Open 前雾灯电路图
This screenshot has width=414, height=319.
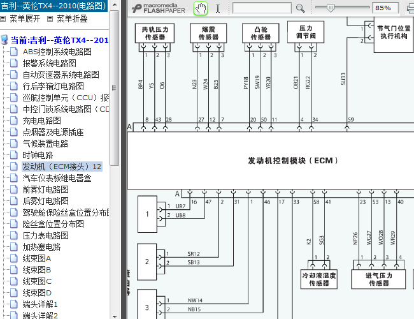(45, 189)
